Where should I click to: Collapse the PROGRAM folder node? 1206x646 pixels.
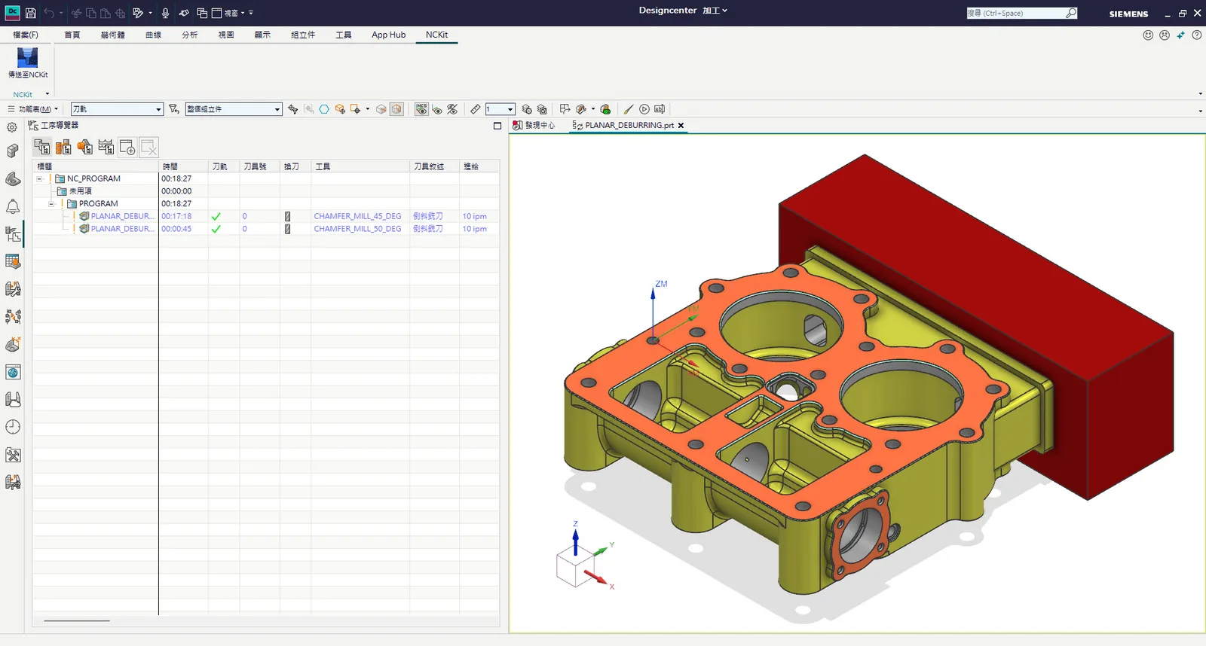coord(51,203)
